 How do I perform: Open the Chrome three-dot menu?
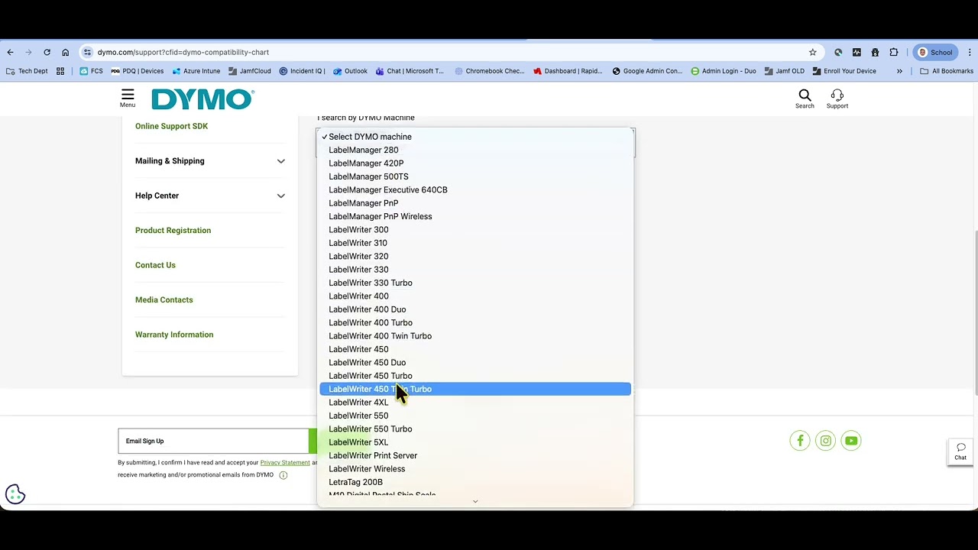coord(970,52)
